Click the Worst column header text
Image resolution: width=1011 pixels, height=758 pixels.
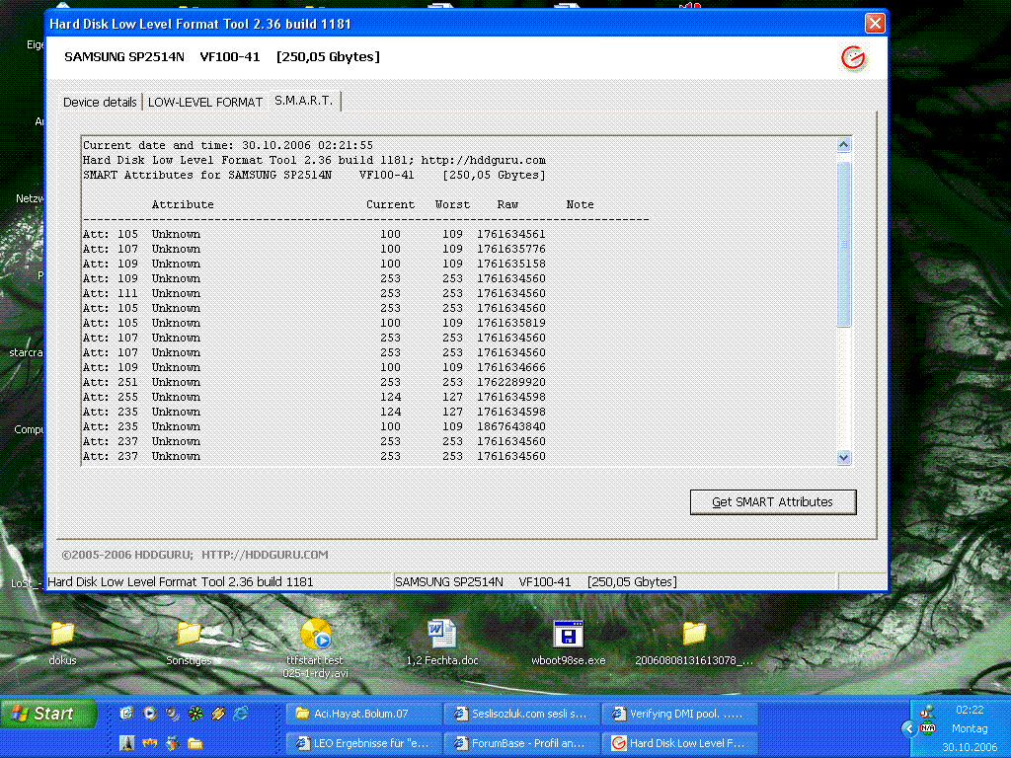452,204
